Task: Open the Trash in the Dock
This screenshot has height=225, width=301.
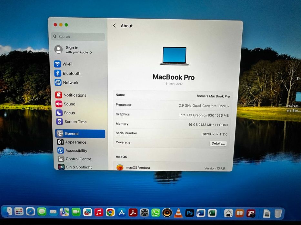Action: pyautogui.click(x=278, y=213)
